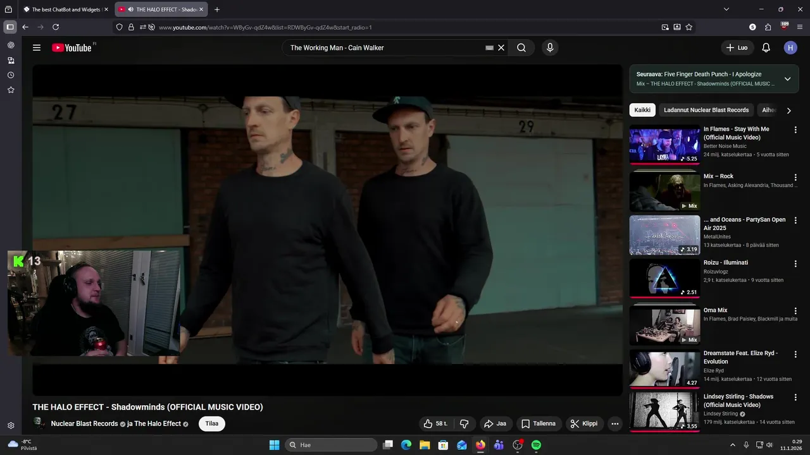The image size is (810, 455).
Task: Open YouTube notifications bell
Action: click(x=766, y=47)
